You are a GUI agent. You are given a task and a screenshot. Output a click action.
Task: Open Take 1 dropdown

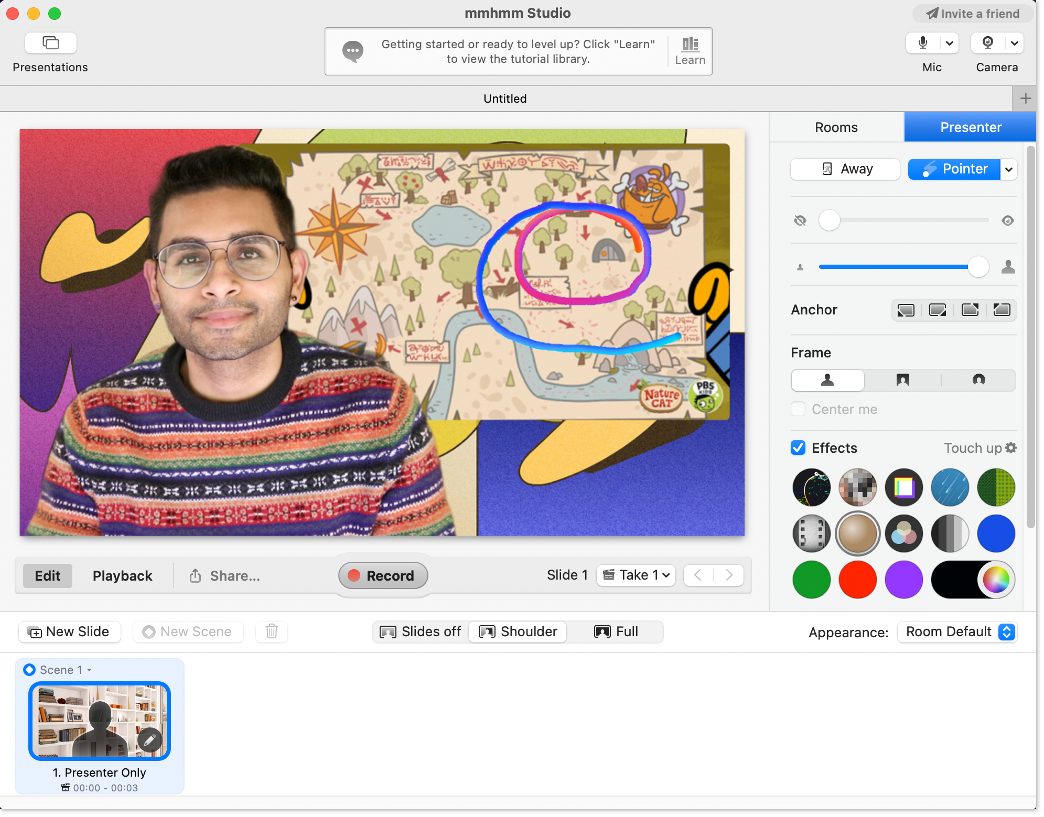coord(636,575)
